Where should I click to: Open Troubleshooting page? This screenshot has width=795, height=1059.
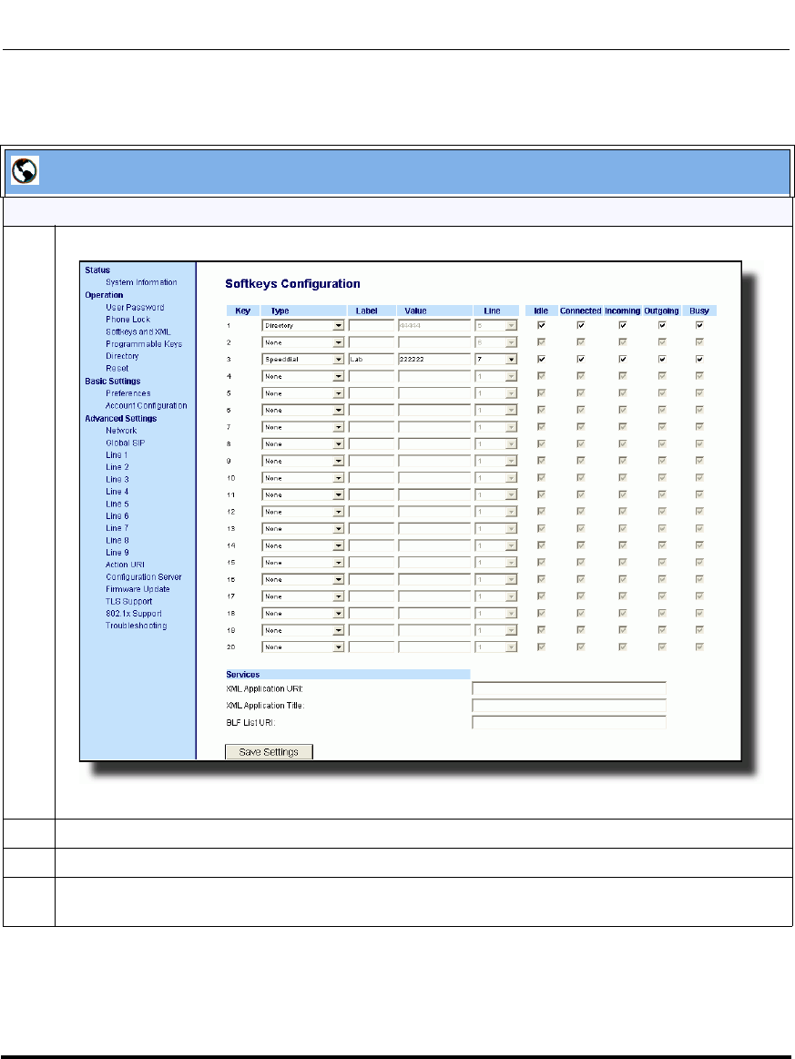(x=136, y=626)
